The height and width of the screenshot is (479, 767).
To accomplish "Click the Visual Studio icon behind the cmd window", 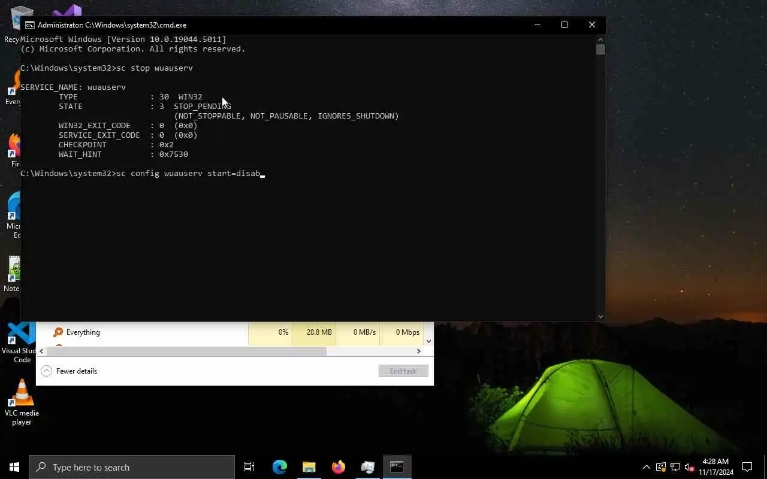I will (67, 11).
